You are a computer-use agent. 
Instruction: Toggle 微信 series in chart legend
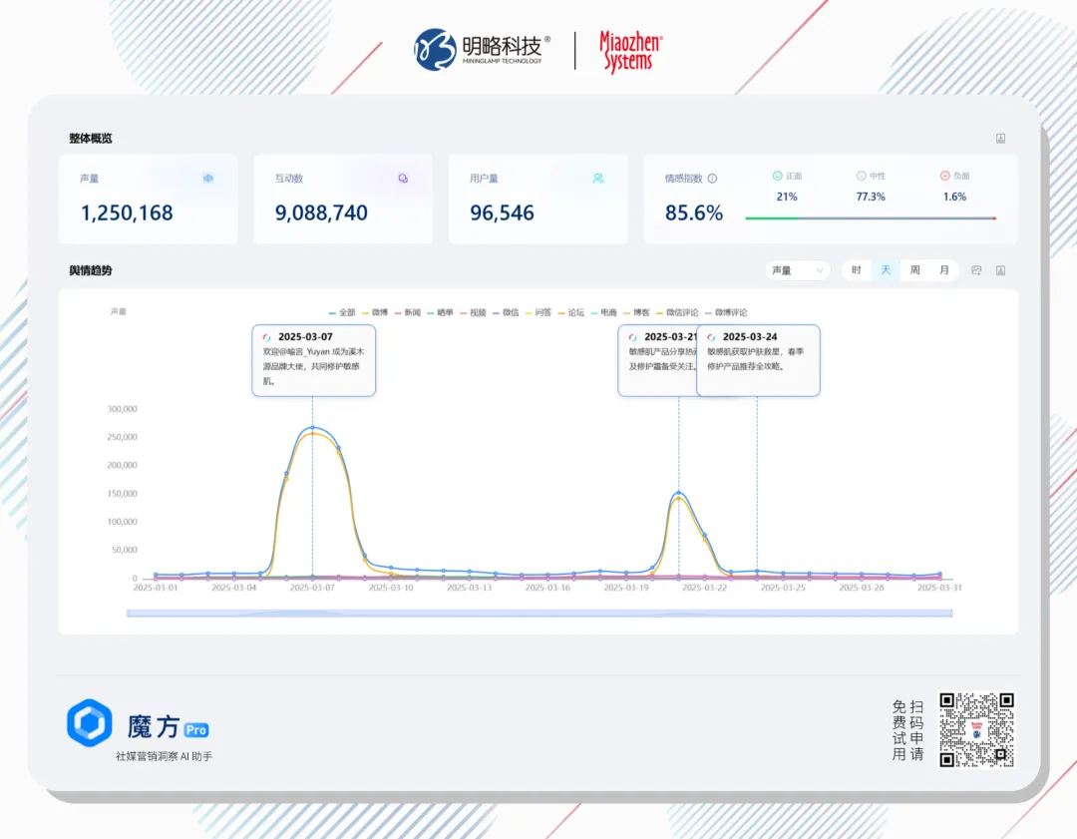coord(506,312)
